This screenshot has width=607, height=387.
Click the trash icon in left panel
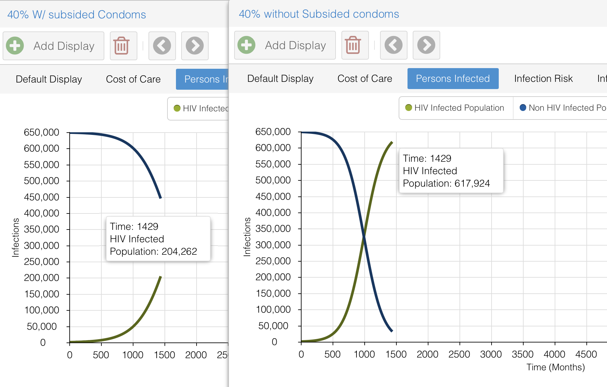(x=123, y=46)
